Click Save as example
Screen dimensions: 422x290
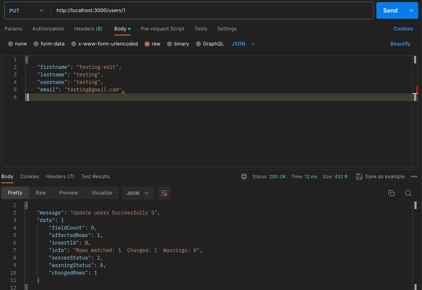385,177
